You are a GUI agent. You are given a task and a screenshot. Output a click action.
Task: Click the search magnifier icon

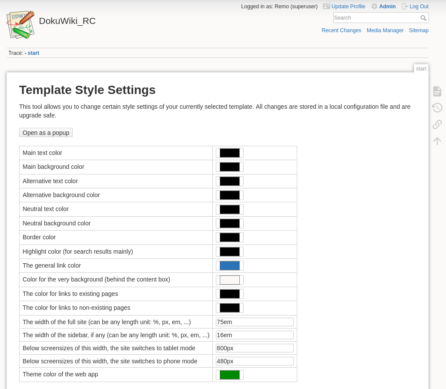(x=424, y=18)
